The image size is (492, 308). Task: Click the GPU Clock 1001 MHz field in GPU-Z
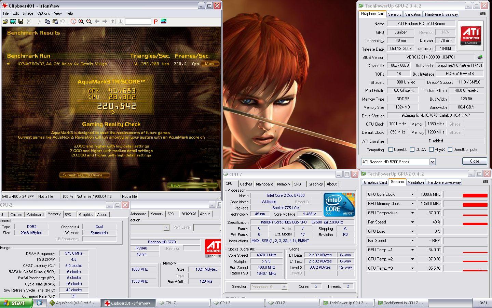point(398,124)
